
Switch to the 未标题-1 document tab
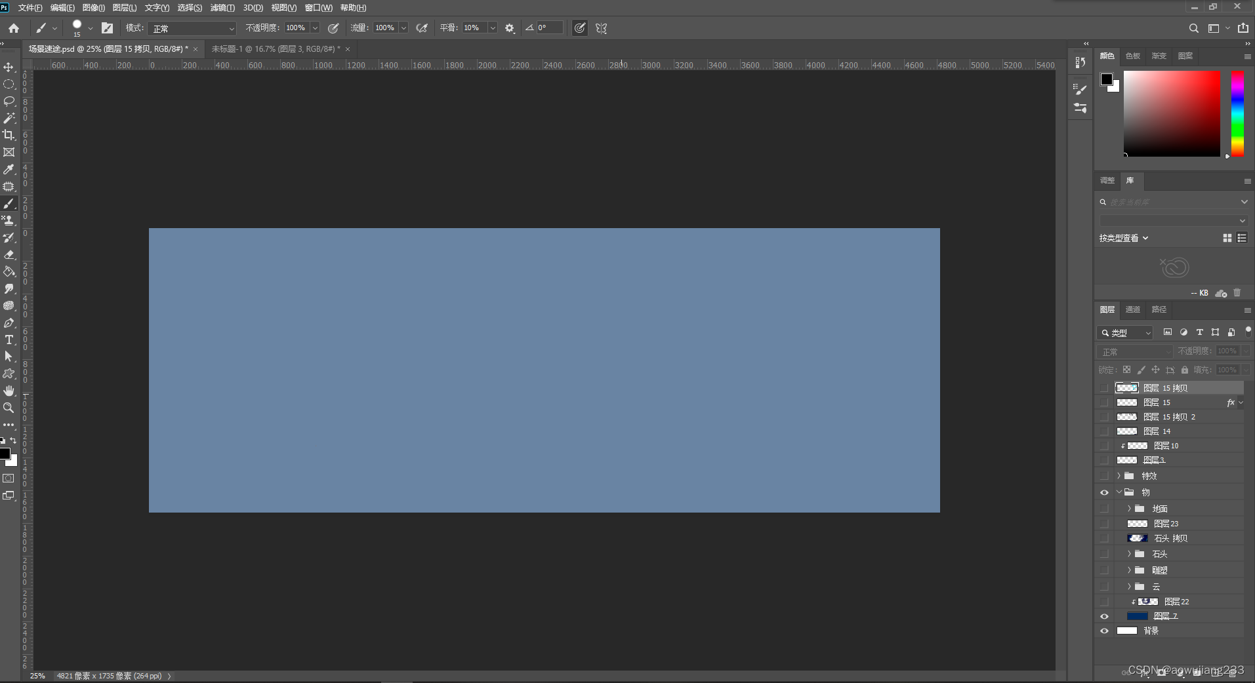pos(276,49)
